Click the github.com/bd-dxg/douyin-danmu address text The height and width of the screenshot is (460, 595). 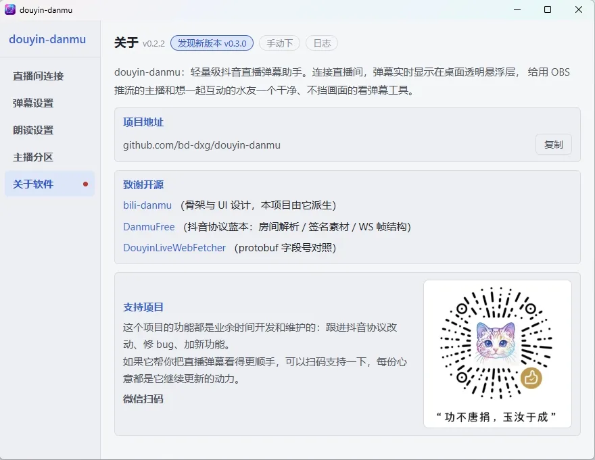tap(201, 145)
